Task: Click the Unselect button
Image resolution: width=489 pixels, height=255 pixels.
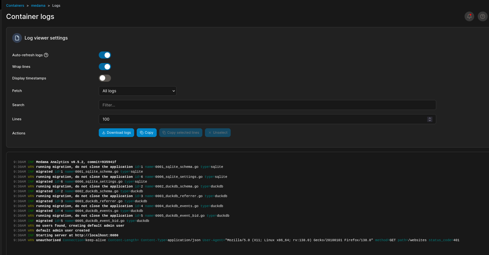Action: [218, 133]
